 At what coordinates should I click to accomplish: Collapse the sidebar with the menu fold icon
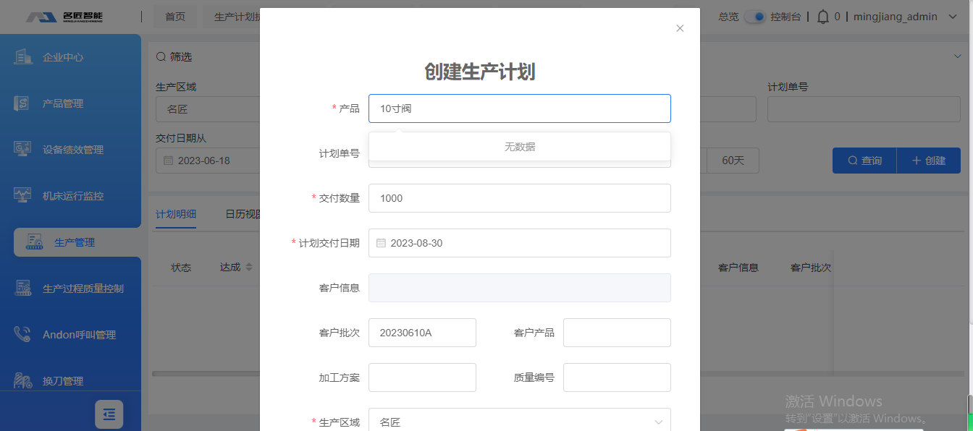click(x=109, y=414)
